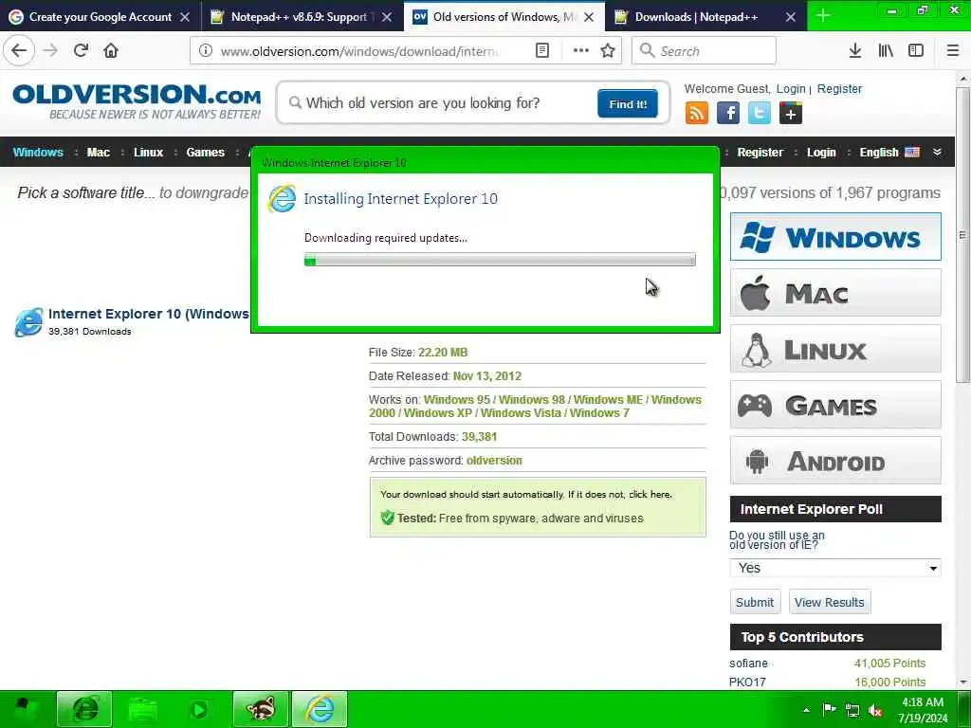Open the OldVersion Facebook icon
The width and height of the screenshot is (971, 728).
point(727,114)
